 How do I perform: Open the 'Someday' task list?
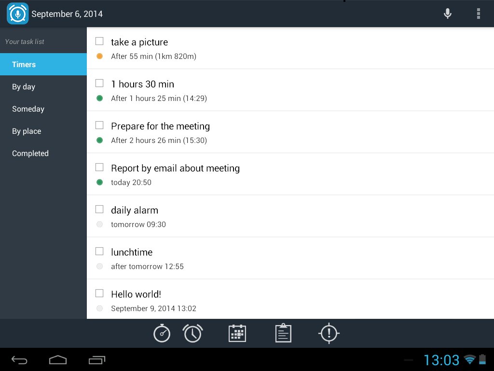coord(43,109)
